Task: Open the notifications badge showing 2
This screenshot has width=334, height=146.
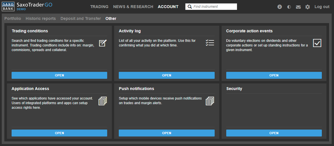Action: [x=280, y=7]
